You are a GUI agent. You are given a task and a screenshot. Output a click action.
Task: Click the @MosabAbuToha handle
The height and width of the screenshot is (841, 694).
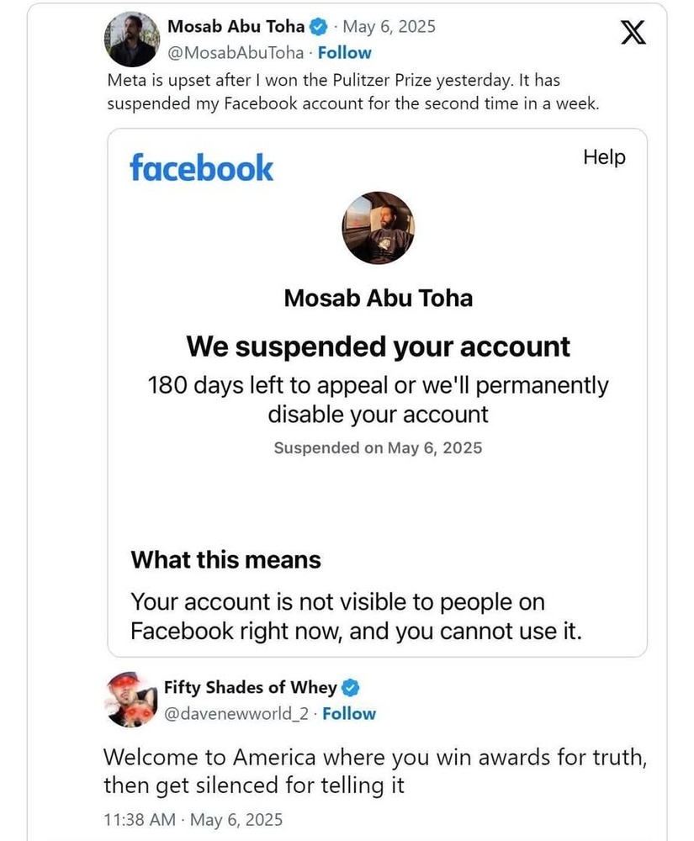236,52
